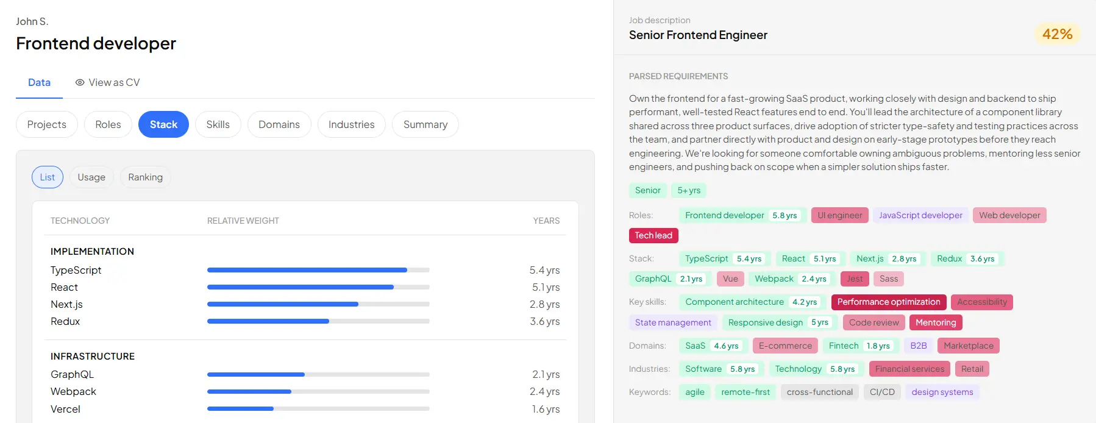Screen dimensions: 1096x423
Task: Click the TypeScript row in the technology list
Action: pyautogui.click(x=305, y=270)
